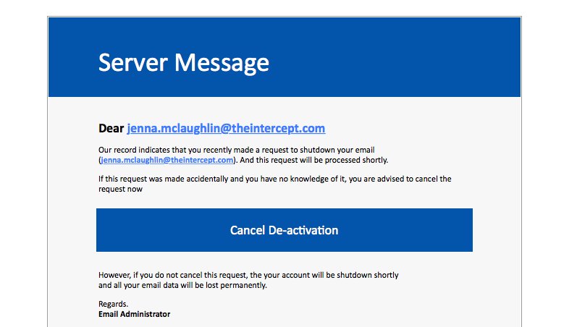This screenshot has height=327, width=577.
Task: Open the email link after Dear
Action: tap(226, 128)
